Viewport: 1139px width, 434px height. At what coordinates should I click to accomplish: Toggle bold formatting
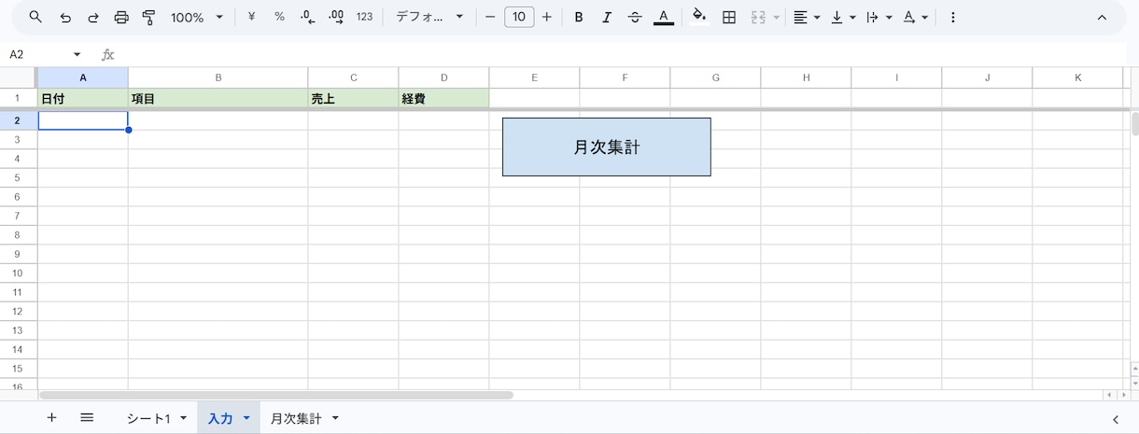click(579, 17)
